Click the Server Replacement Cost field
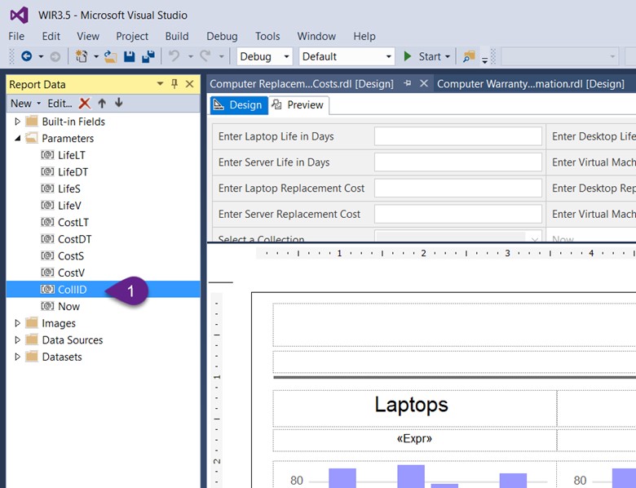The height and width of the screenshot is (488, 636). [x=458, y=215]
